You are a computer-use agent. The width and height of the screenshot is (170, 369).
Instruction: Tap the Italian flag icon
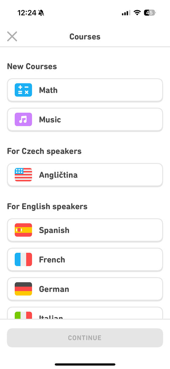tap(23, 315)
